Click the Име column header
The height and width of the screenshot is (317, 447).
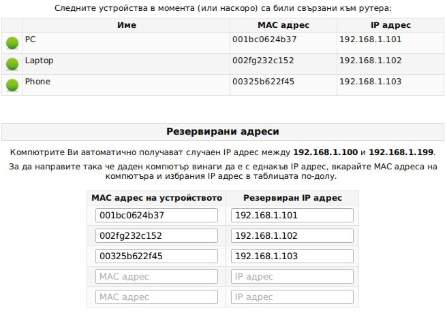[127, 25]
